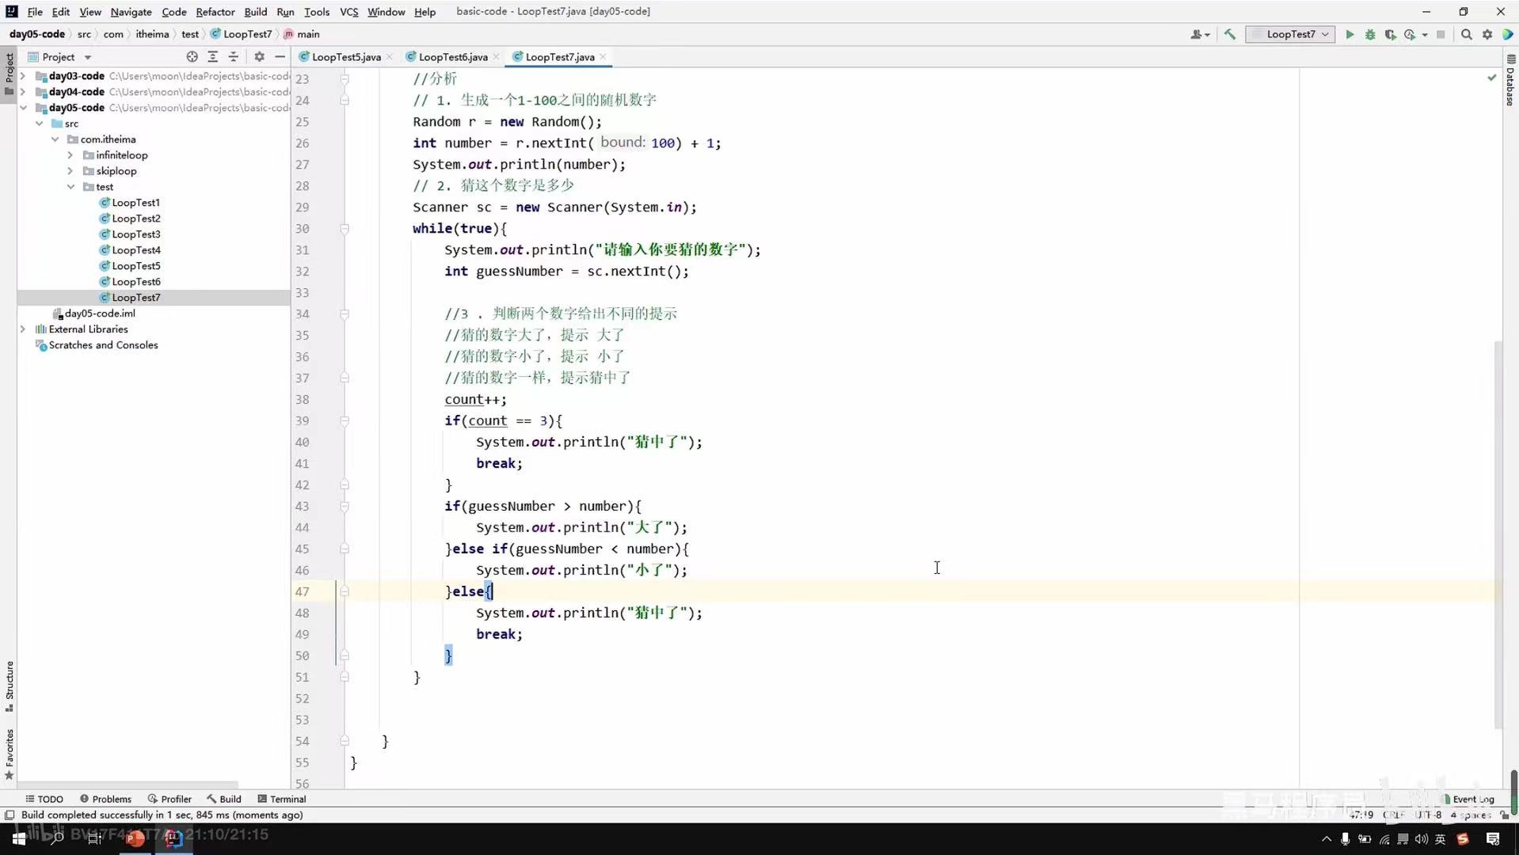
Task: Open the Refactor menu
Action: tap(215, 12)
